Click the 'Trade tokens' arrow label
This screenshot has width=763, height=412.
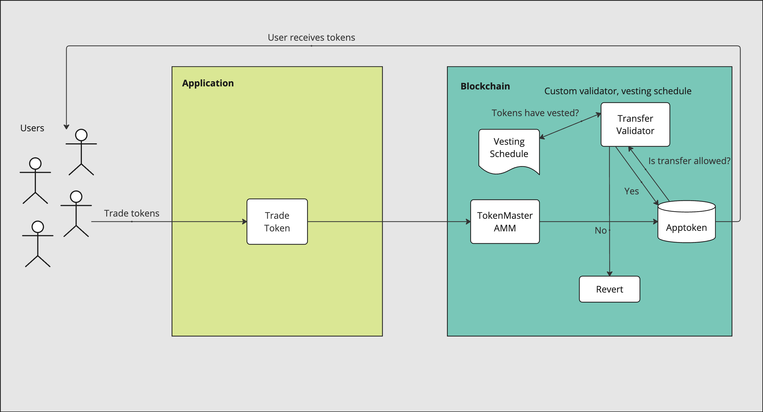coord(132,213)
